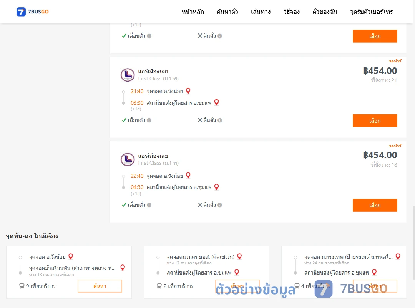
Task: Click the 04:30 arrival time
Action: pos(137,187)
